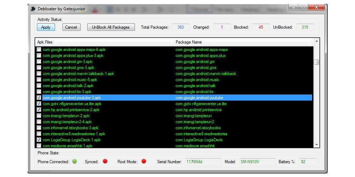
Task: Click the Model field SM-N910V
Action: click(257, 162)
